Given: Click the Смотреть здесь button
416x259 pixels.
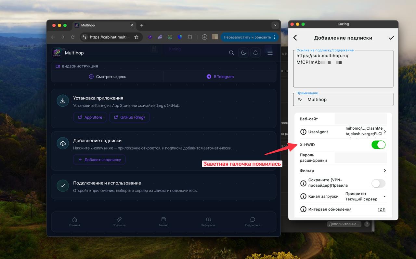Looking at the screenshot, I should click(107, 77).
